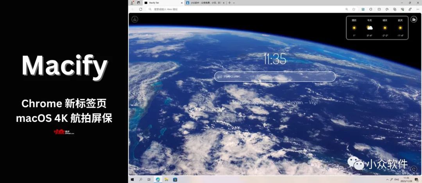Open the Macify menu at top-left of page
Image resolution: width=422 pixels, height=183 pixels.
click(x=135, y=19)
